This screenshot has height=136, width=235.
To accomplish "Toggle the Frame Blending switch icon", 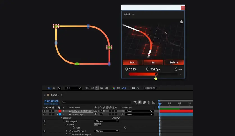I will (144, 102).
